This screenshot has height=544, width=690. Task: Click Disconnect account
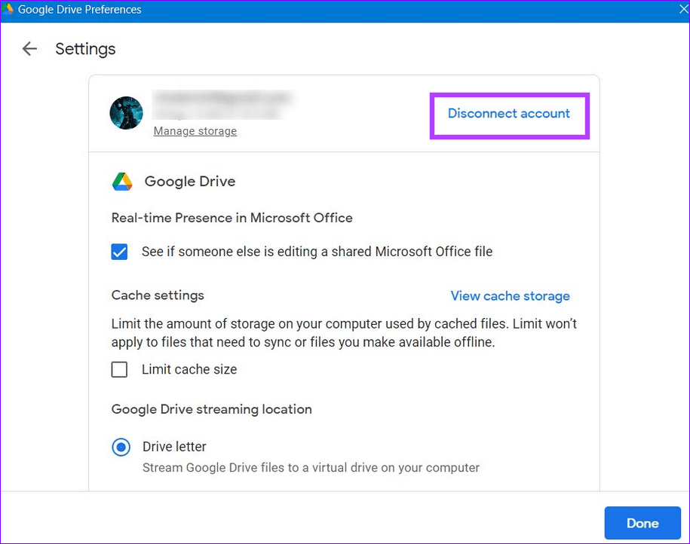pyautogui.click(x=508, y=113)
